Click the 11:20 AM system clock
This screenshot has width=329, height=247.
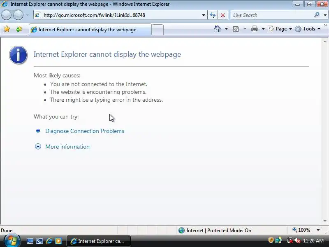tap(313, 241)
